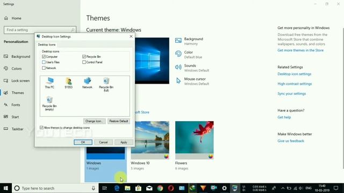Click the taskbar clock showing 15:40

tap(322, 188)
